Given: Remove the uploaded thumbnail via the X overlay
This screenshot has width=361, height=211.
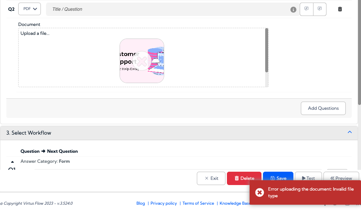Looking at the screenshot, I should pyautogui.click(x=142, y=61).
